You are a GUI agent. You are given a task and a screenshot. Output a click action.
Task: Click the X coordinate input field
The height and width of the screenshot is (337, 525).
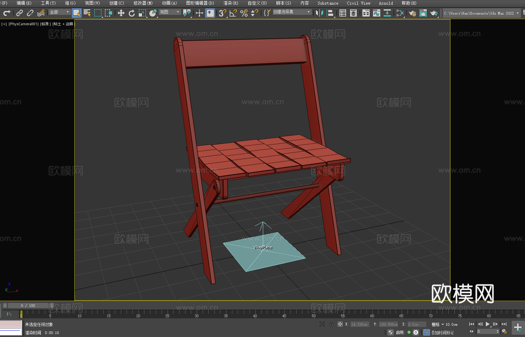pos(360,324)
